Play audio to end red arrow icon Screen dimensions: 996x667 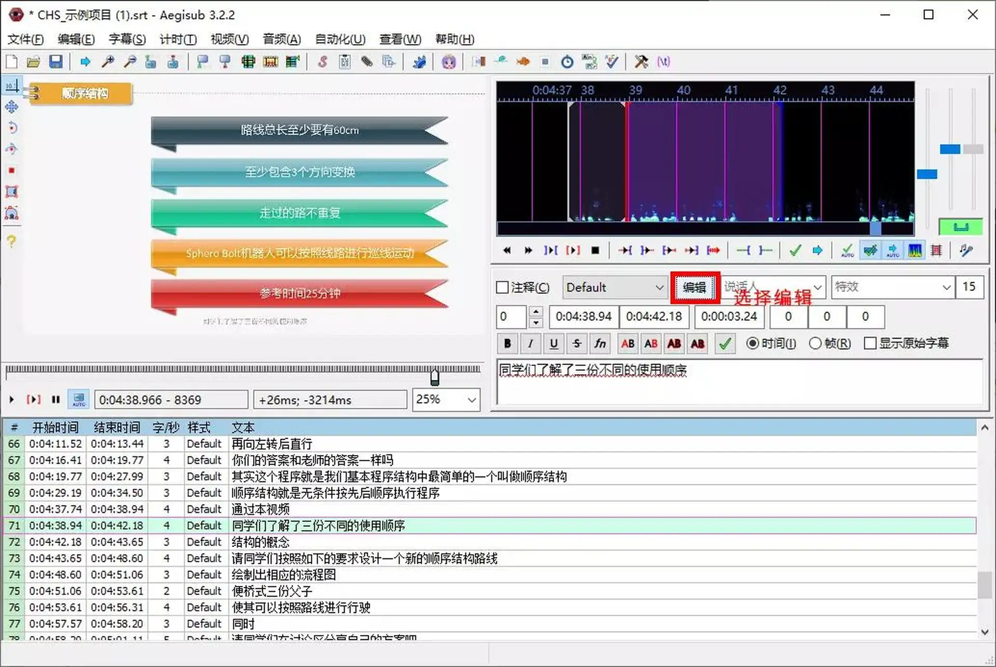click(714, 250)
